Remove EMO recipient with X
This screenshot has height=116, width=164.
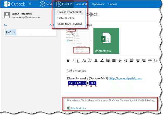pos(14,32)
